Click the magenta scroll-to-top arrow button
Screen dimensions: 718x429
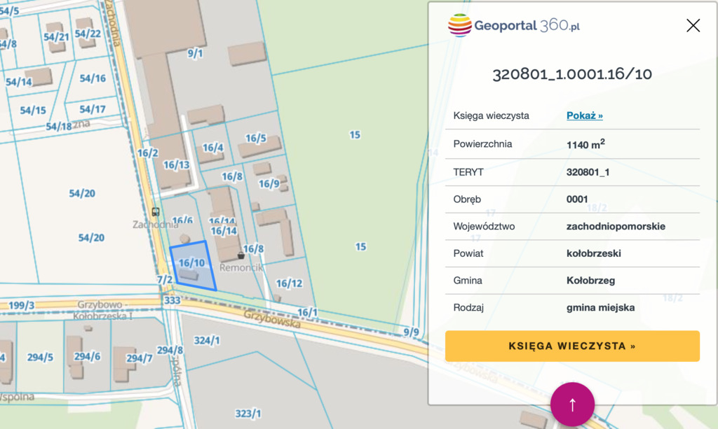coord(572,405)
